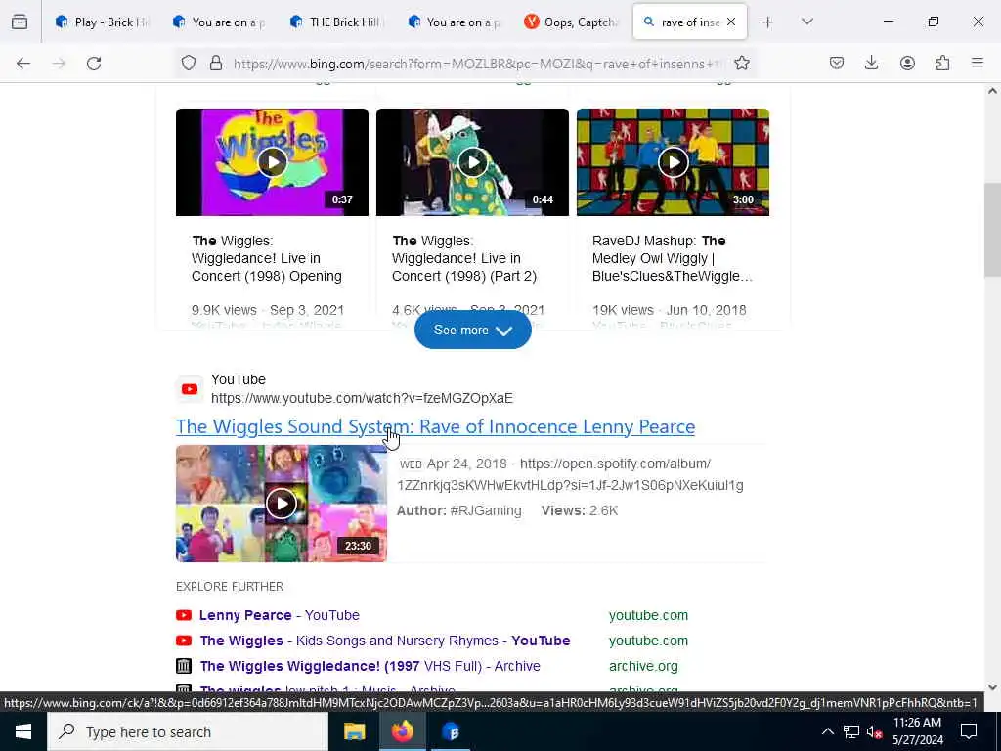Viewport: 1001px width, 751px height.
Task: Open the Extensions puzzle icon
Action: pyautogui.click(x=942, y=64)
